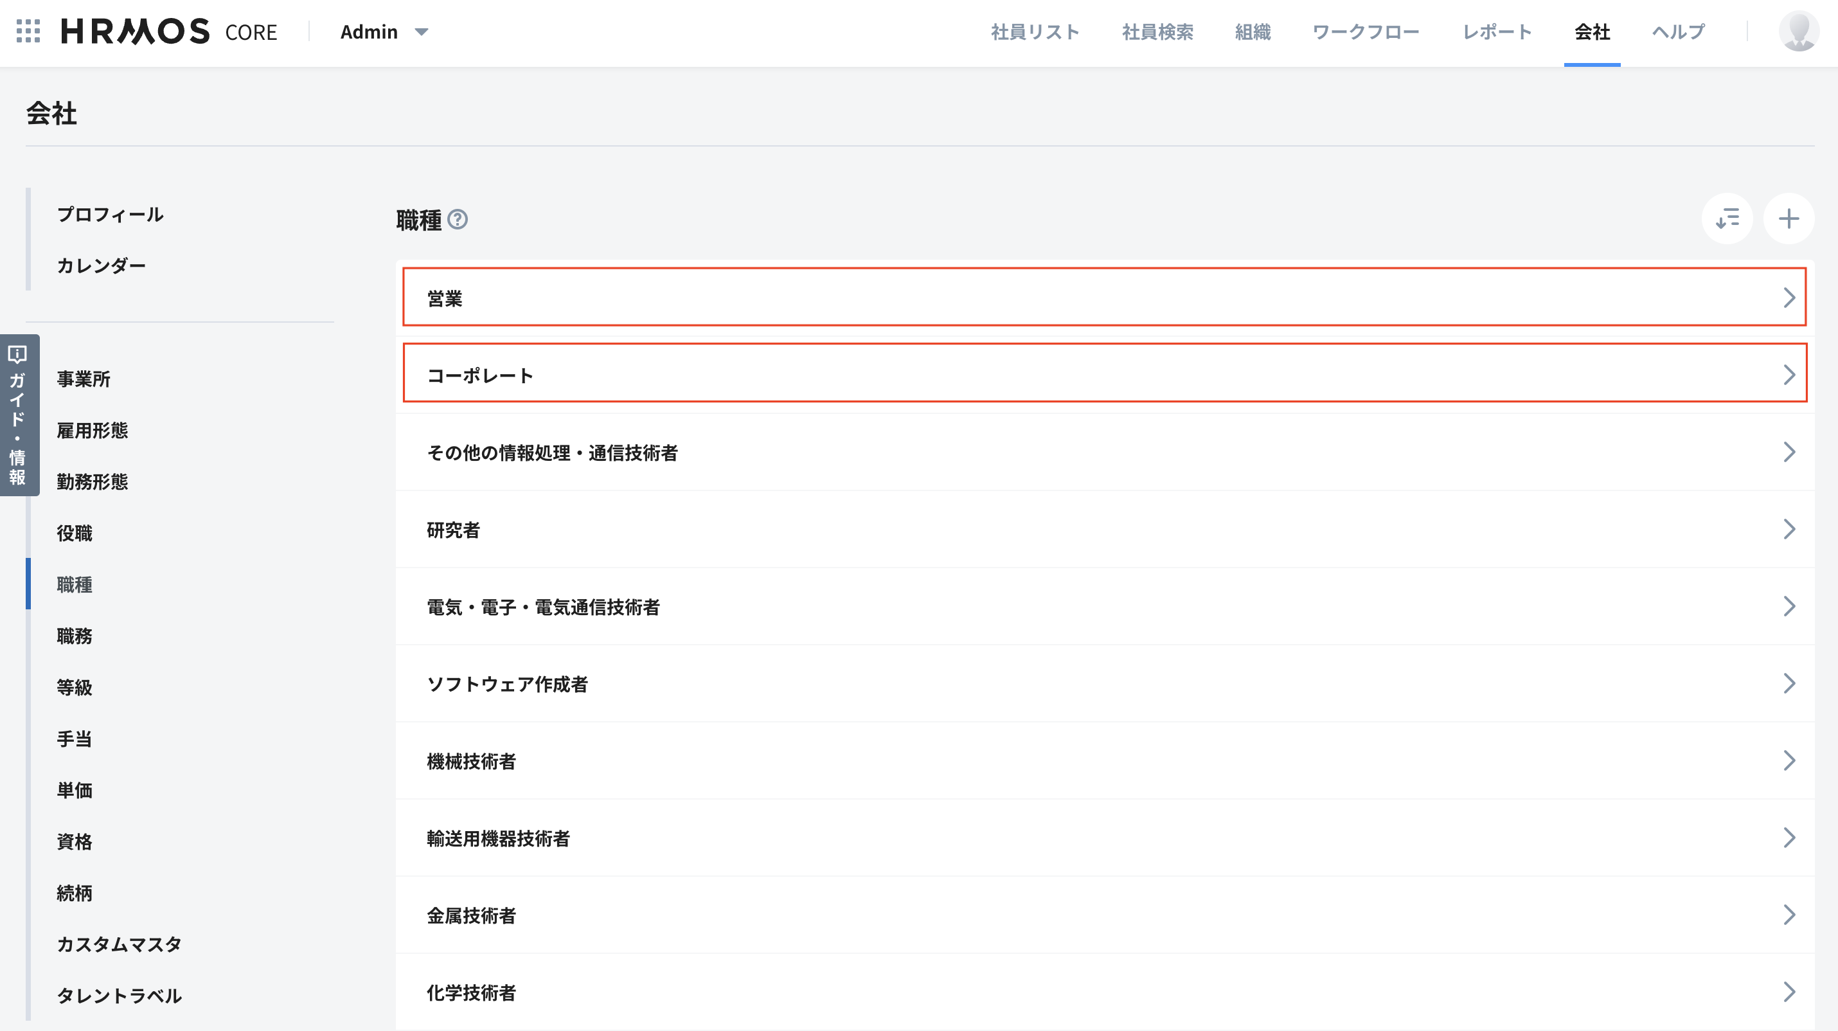Open the Admin dropdown menu
The image size is (1838, 1031).
pos(384,31)
